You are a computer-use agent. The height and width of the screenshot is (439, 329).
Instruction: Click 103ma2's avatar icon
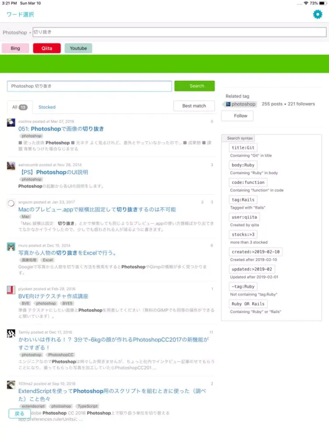[11, 385]
